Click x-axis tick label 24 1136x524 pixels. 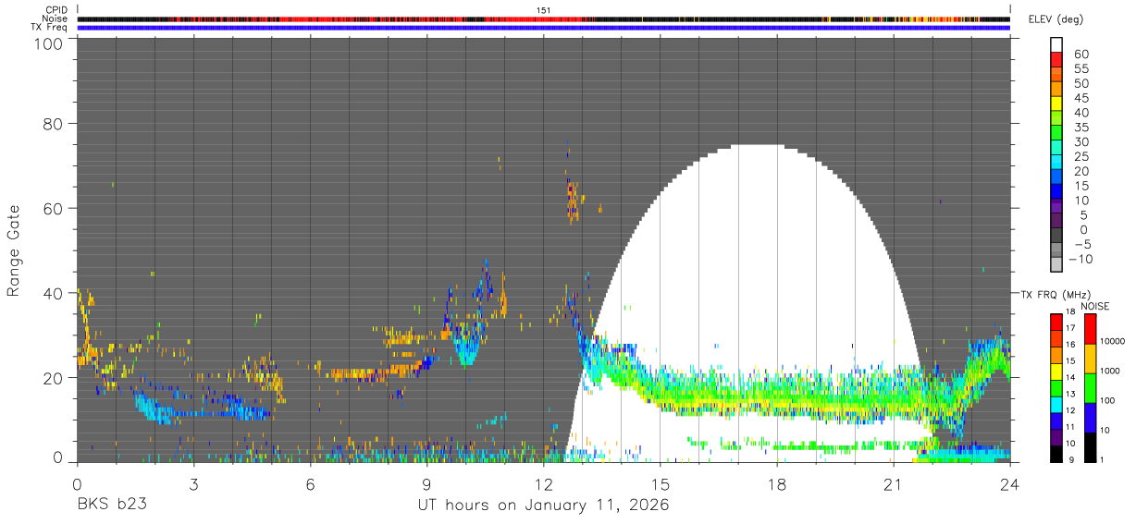(1010, 483)
